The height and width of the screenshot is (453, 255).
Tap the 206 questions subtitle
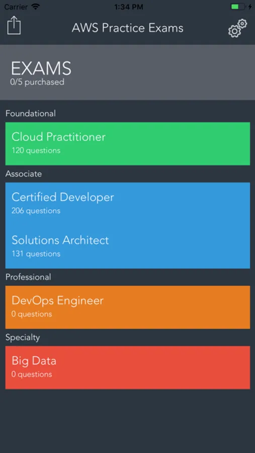point(36,210)
